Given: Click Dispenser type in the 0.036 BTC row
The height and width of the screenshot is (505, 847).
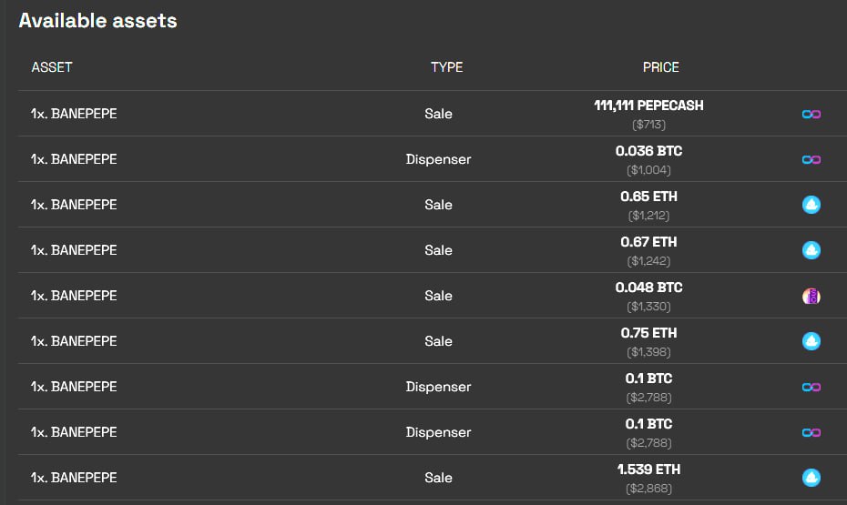Looking at the screenshot, I should (x=438, y=159).
